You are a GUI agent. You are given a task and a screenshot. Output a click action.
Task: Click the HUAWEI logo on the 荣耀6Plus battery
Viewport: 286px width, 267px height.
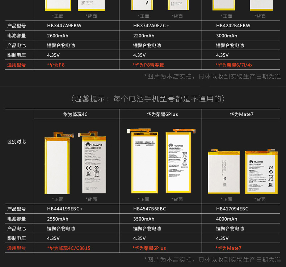pyautogui.click(x=176, y=145)
